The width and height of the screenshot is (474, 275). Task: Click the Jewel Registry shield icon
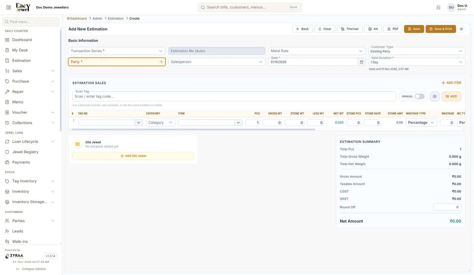click(x=7, y=152)
